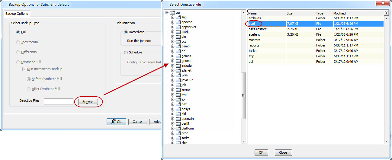Select the Full backup type radio button
This screenshot has height=160, width=392.
[x=18, y=32]
